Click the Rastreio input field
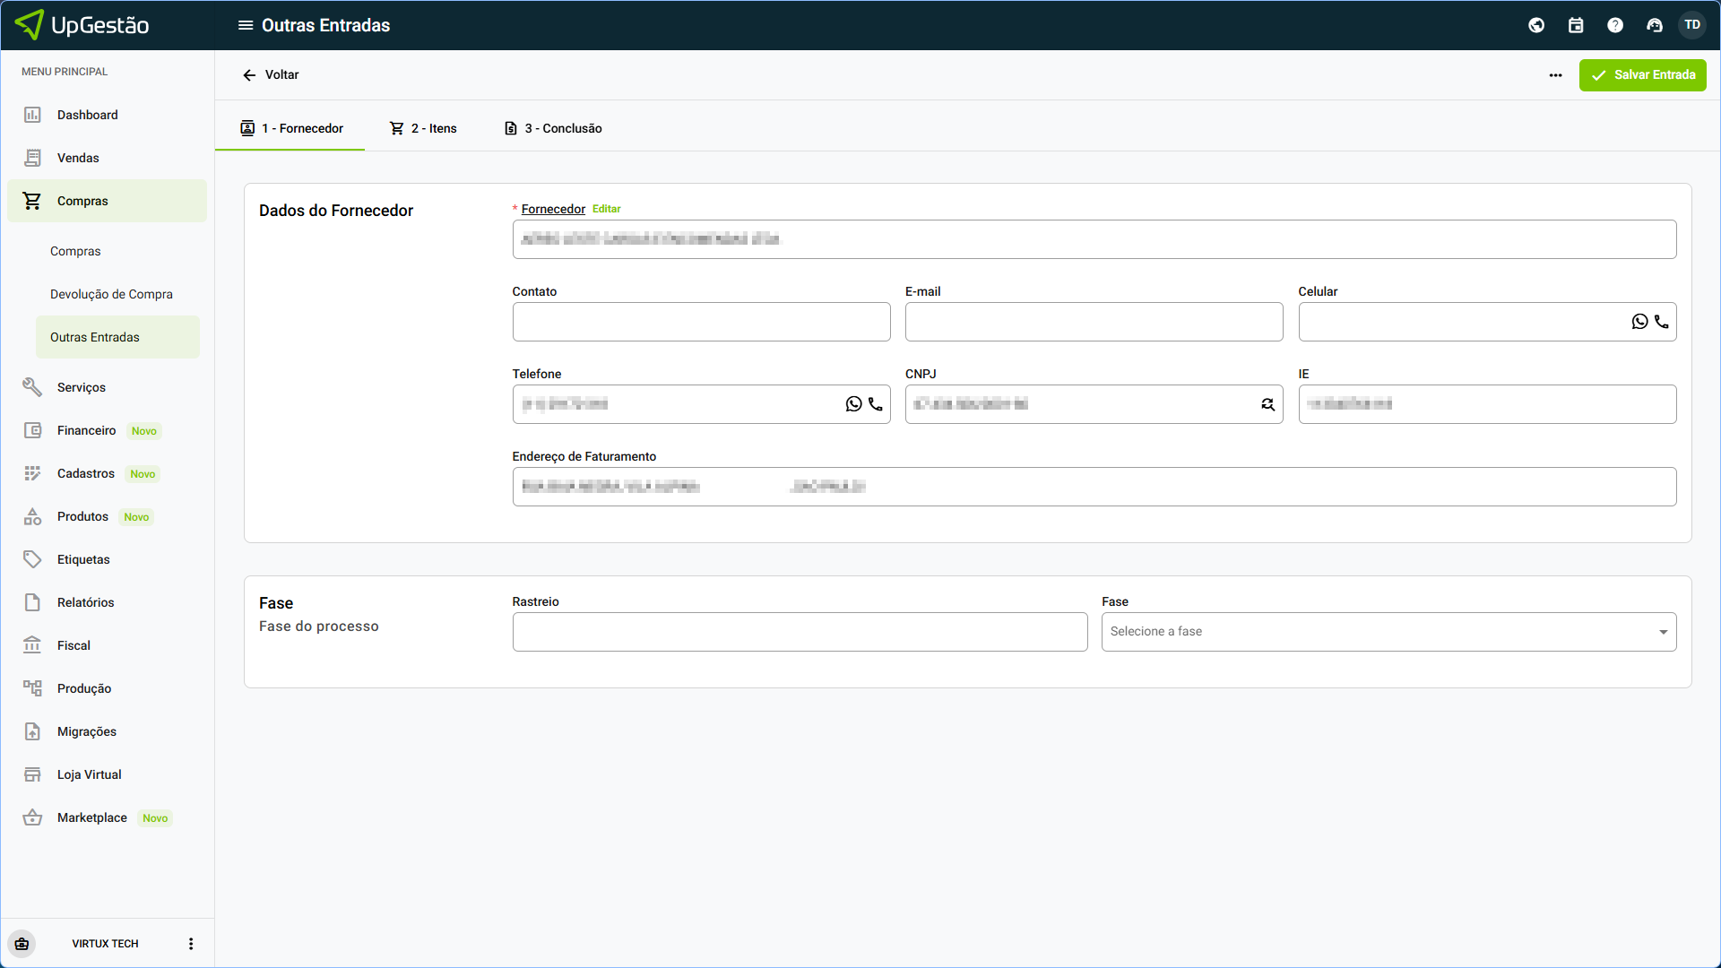 (800, 632)
